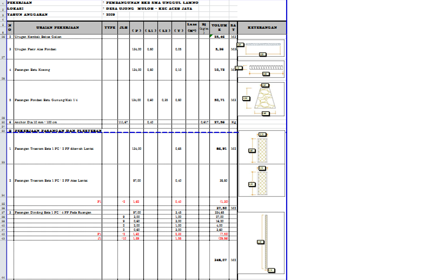Select the PEKERJAAN PASANGAN DAN PLESTERAN section heading

[58, 131]
